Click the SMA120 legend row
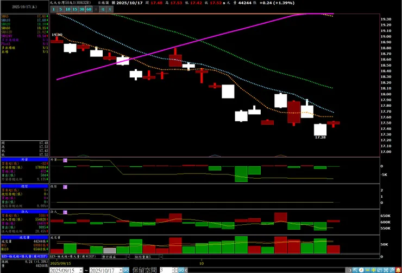The image size is (402, 273). coord(24,32)
